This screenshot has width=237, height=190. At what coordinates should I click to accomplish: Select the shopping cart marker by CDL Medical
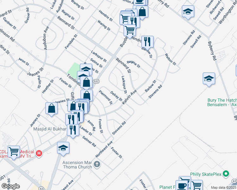tap(14, 152)
